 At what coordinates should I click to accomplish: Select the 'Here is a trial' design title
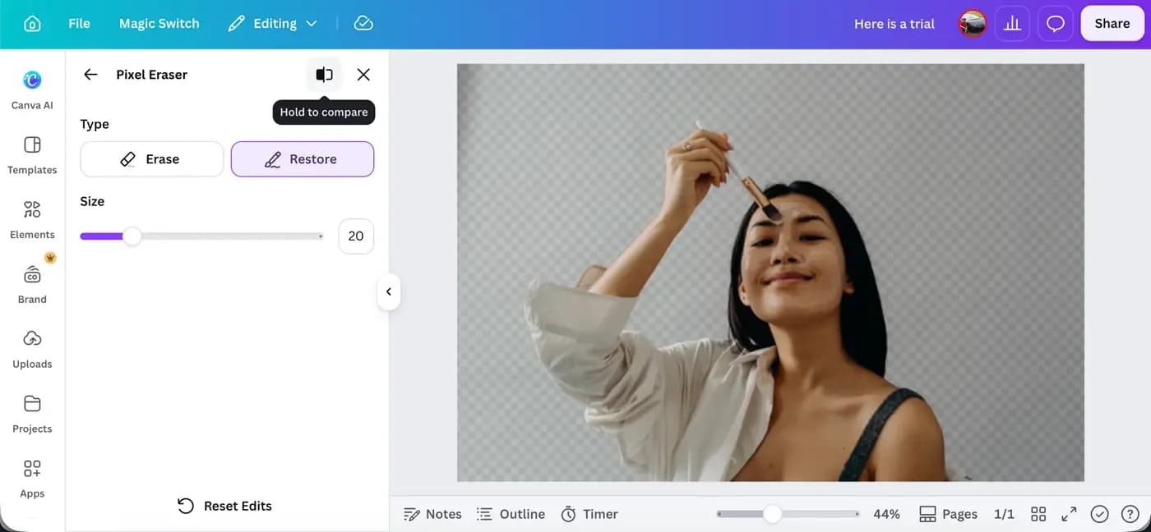(x=894, y=24)
